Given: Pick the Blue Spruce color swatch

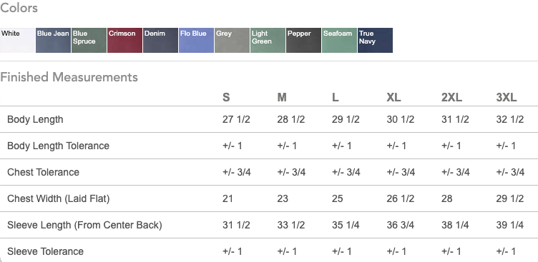Looking at the screenshot, I should 89,41.
